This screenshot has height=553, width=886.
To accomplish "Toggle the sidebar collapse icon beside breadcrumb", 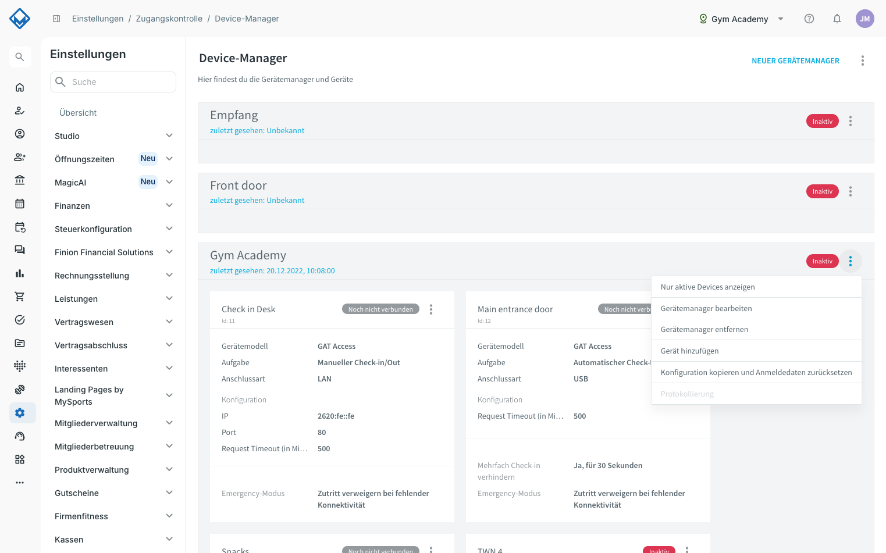I will tap(56, 19).
